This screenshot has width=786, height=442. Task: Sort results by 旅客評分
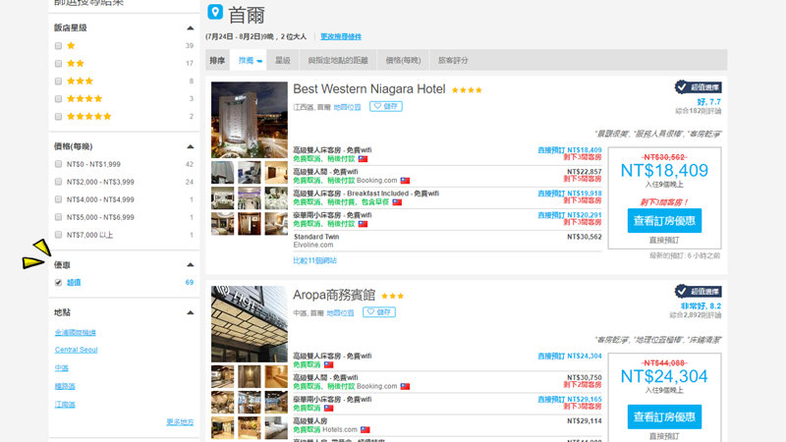(x=453, y=60)
